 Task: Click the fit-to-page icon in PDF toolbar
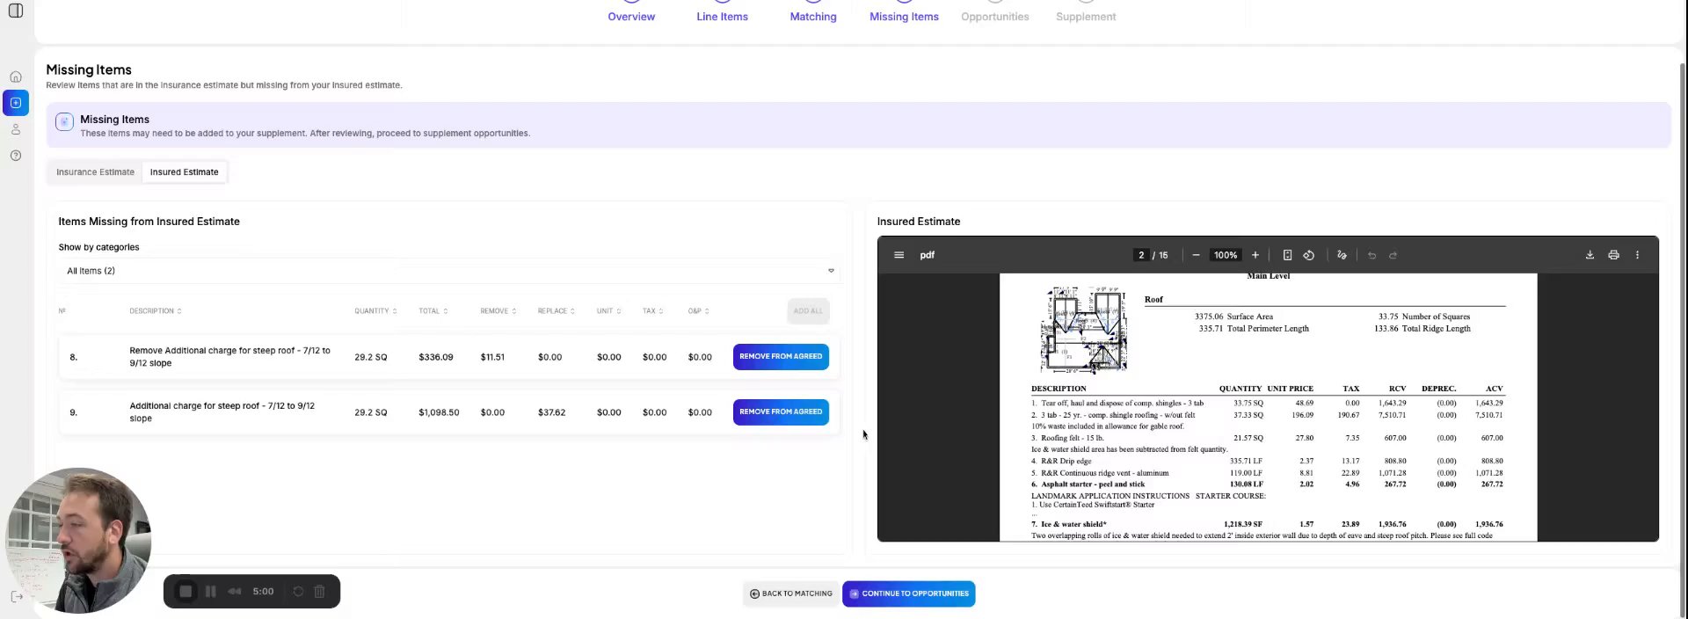1287,255
